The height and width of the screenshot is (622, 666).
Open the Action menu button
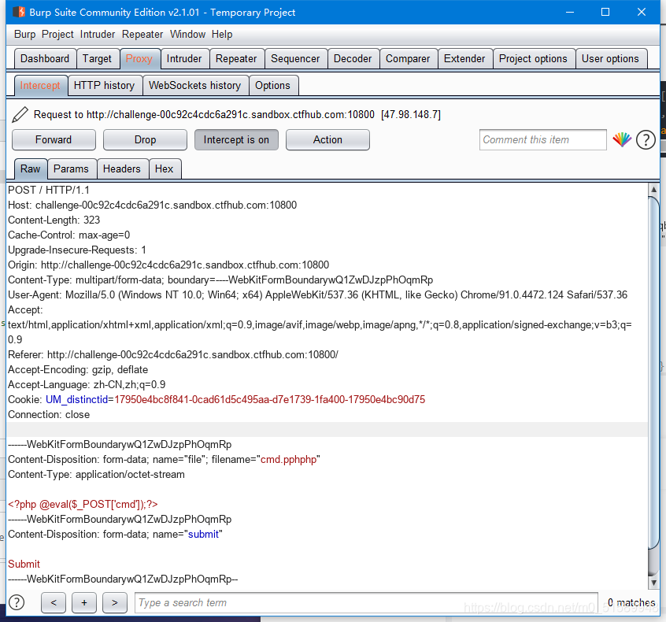coord(327,140)
